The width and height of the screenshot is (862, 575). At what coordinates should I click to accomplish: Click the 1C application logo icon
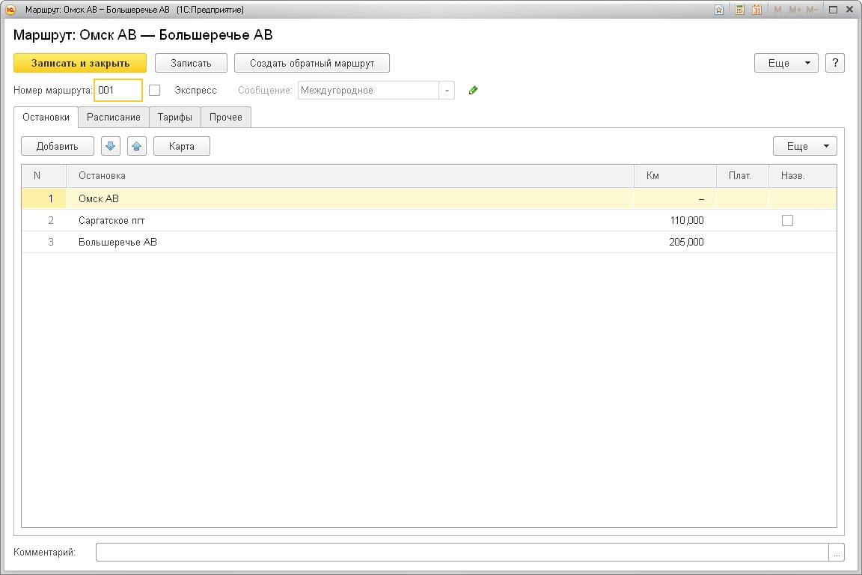coord(10,10)
